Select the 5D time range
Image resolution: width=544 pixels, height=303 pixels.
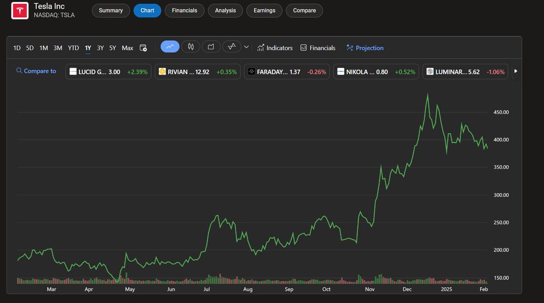30,48
